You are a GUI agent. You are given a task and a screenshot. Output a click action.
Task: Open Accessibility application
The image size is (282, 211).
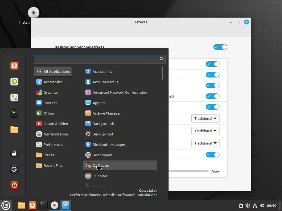coord(120,71)
